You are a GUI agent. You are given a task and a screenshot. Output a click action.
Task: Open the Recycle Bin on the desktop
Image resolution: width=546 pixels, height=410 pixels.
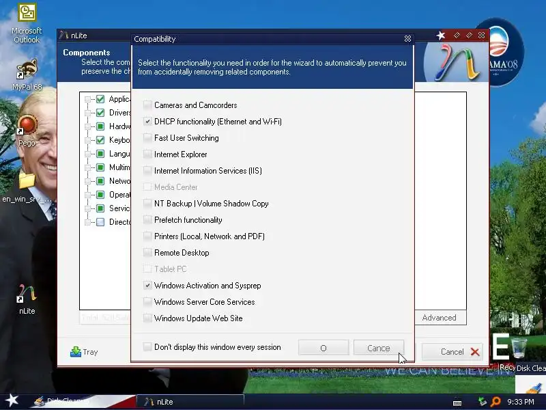[x=519, y=348]
